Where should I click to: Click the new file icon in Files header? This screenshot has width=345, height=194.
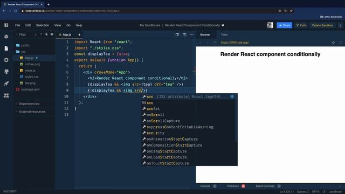(x=46, y=34)
